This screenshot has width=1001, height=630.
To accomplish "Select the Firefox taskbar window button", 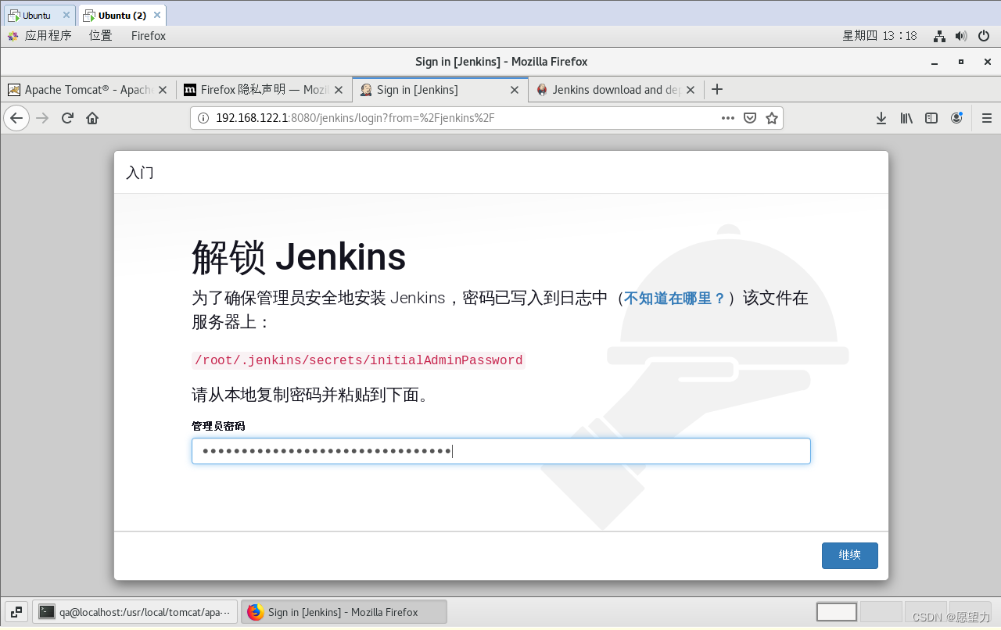I will (344, 612).
